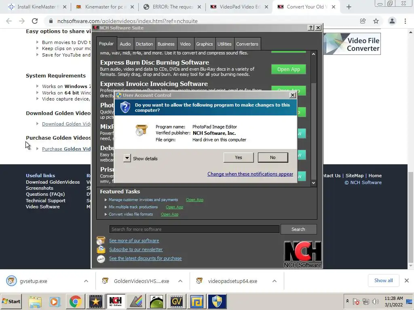
Task: Open Windows Media Player from the taskbar
Action: (x=55, y=302)
